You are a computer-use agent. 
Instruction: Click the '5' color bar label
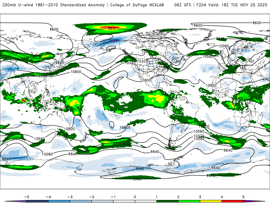coord(243,197)
